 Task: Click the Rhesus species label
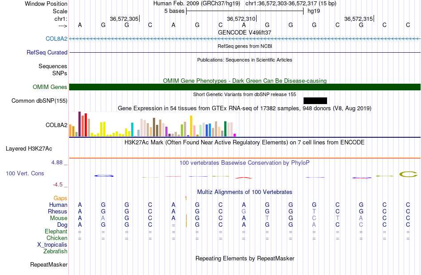point(58,211)
